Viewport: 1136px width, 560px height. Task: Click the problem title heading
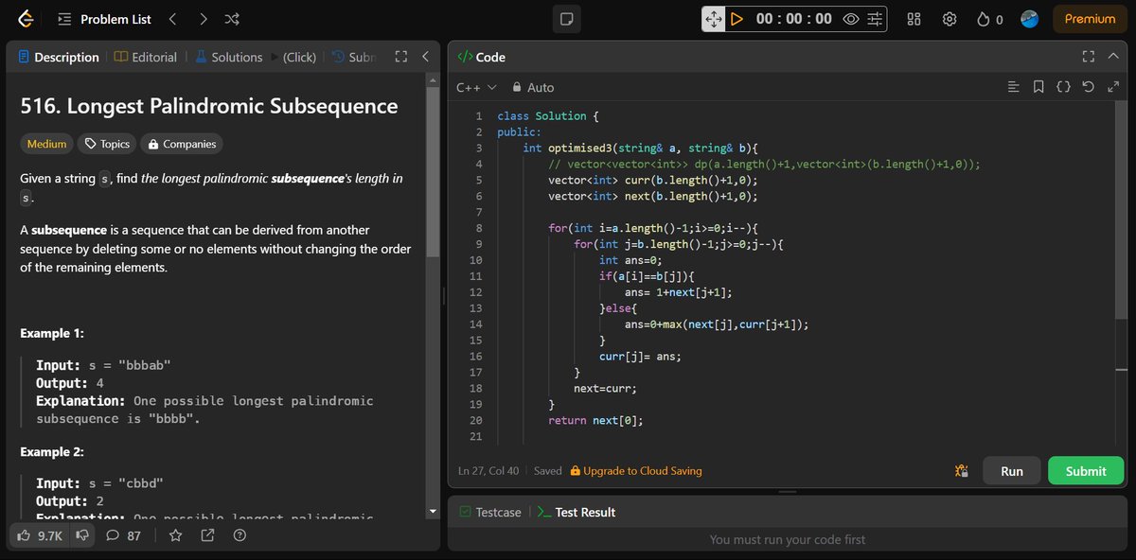(209, 106)
